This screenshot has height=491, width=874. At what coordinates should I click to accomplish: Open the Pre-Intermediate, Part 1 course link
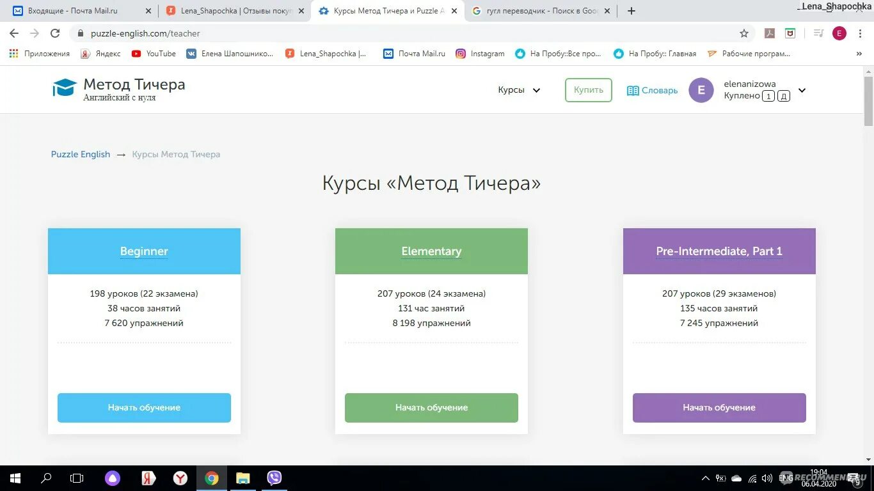coord(719,251)
